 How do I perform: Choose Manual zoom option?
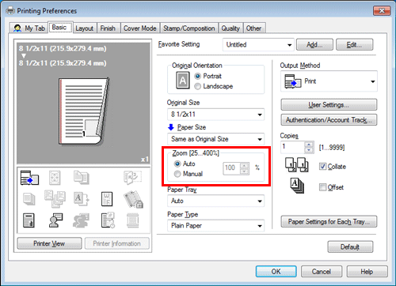point(177,174)
